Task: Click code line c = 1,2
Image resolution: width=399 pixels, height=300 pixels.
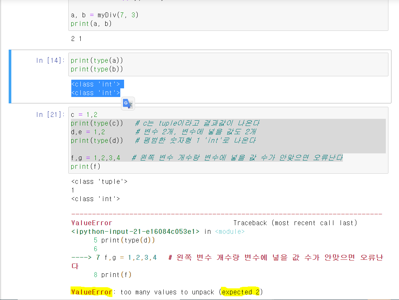Action: (x=84, y=115)
